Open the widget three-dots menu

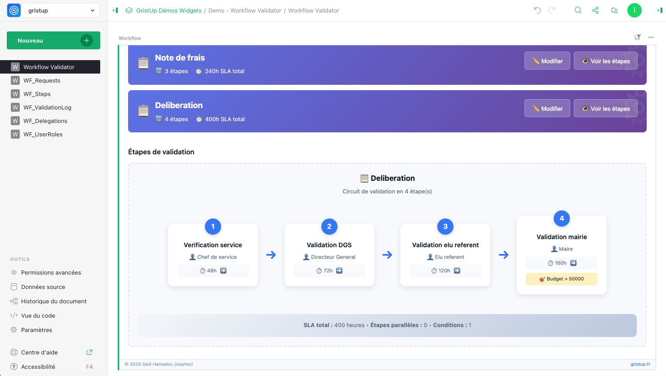click(651, 37)
